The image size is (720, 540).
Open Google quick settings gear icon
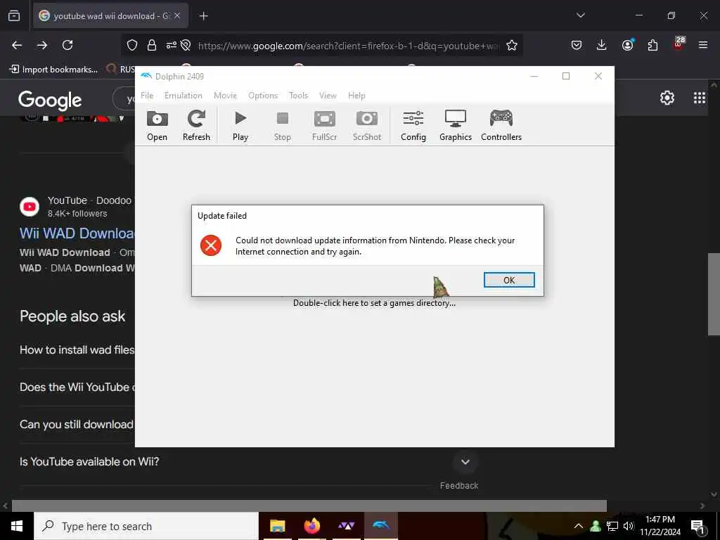[x=667, y=98]
